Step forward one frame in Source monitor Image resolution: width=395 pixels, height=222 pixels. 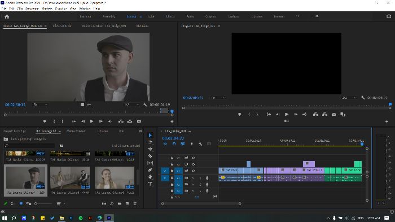click(x=101, y=121)
